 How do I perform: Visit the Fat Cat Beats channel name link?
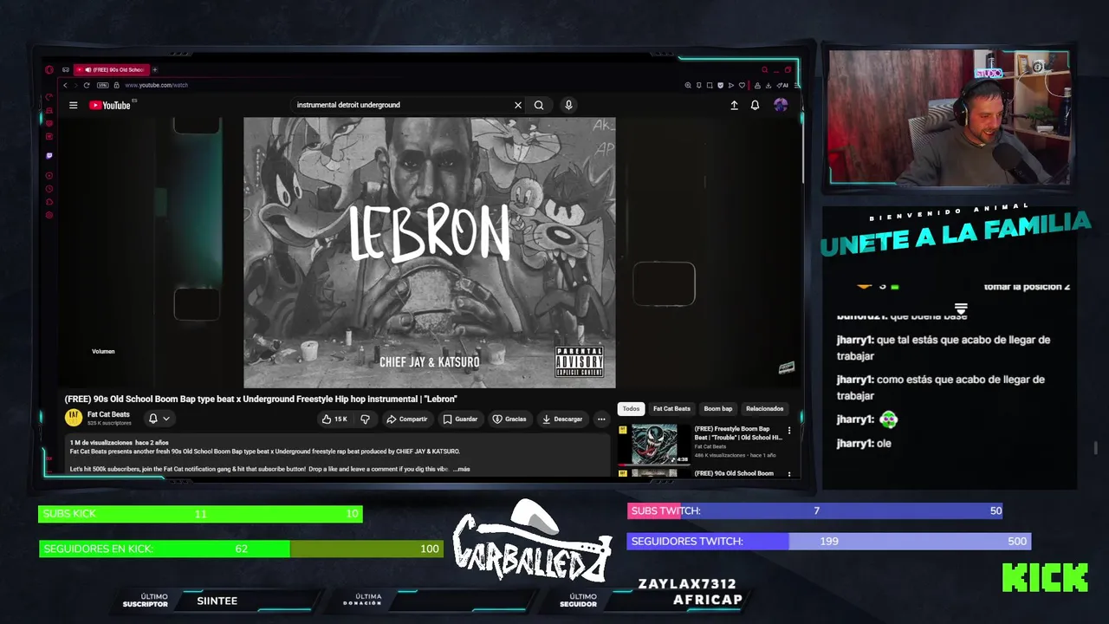tap(108, 414)
